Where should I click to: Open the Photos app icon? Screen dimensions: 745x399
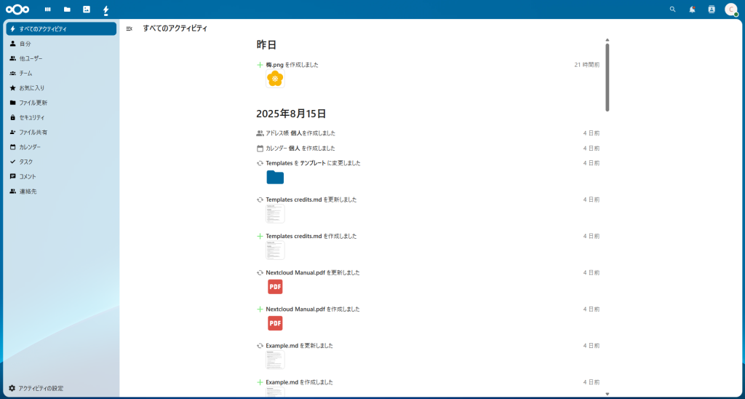[x=87, y=9]
